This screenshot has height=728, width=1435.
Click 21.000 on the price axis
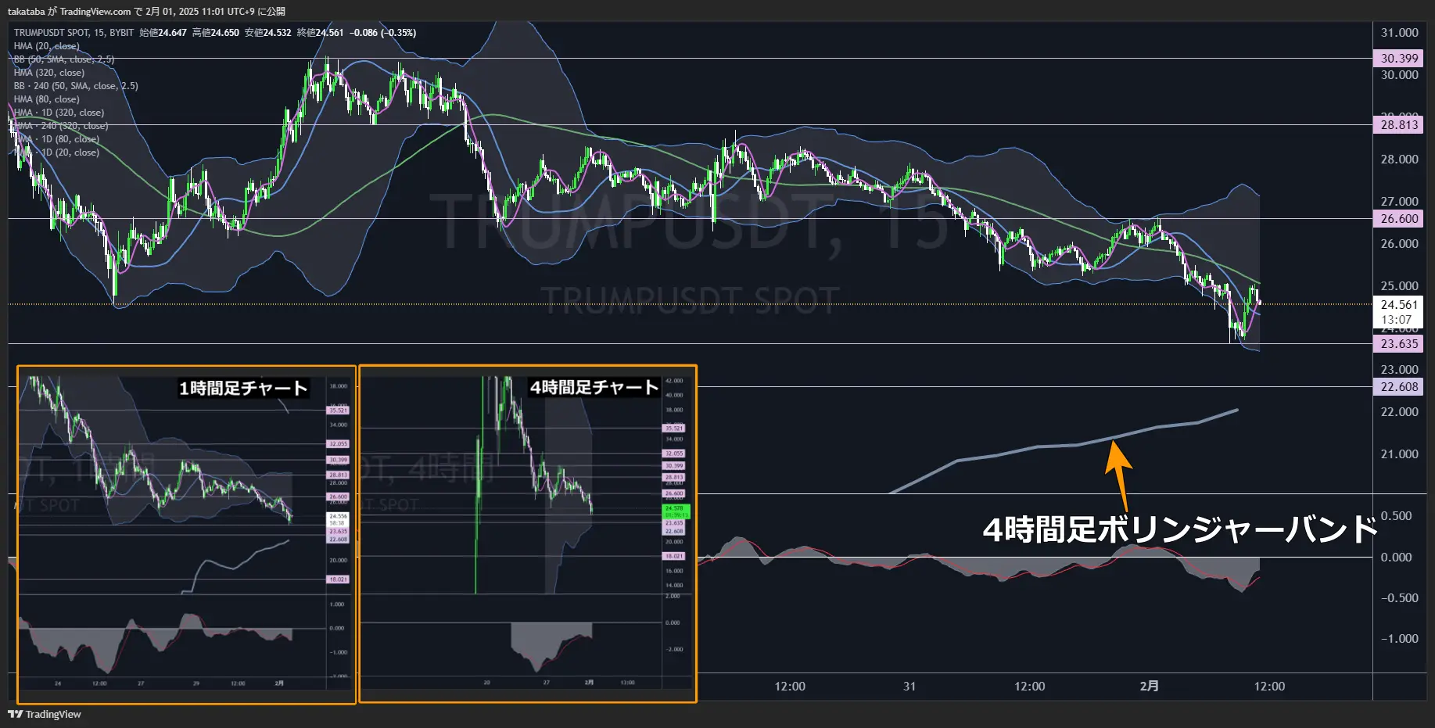pyautogui.click(x=1399, y=454)
